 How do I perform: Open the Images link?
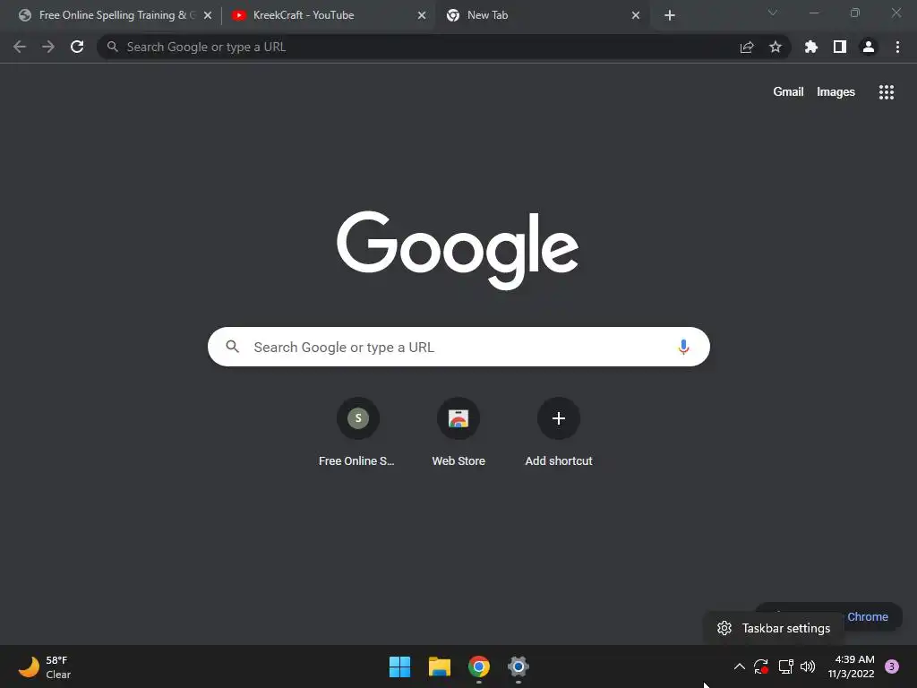(x=836, y=92)
